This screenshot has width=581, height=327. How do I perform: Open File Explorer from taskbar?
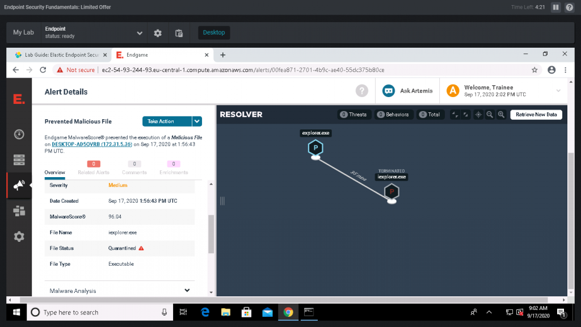click(x=226, y=312)
